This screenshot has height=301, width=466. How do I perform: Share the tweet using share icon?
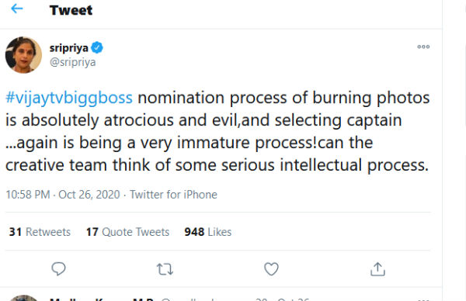[x=377, y=269]
